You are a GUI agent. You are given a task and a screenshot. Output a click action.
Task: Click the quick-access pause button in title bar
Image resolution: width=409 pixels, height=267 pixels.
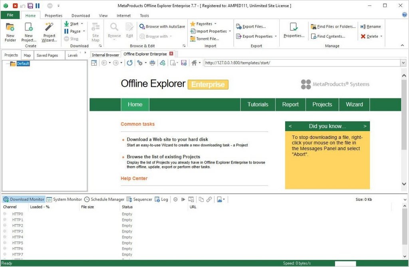[38, 6]
